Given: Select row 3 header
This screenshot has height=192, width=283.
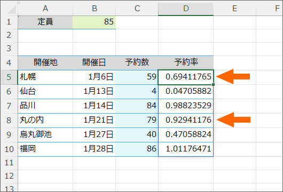Looking at the screenshot, I should tap(9, 49).
